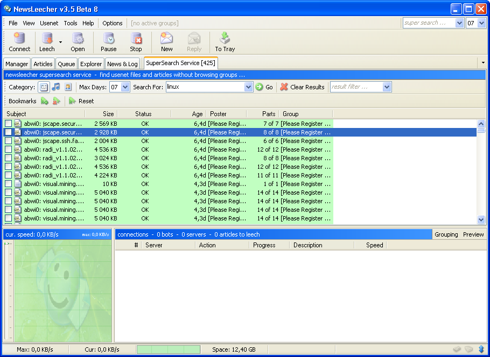The height and width of the screenshot is (357, 490).
Task: Check the box for the 1 of 1 parts row
Action: point(8,184)
